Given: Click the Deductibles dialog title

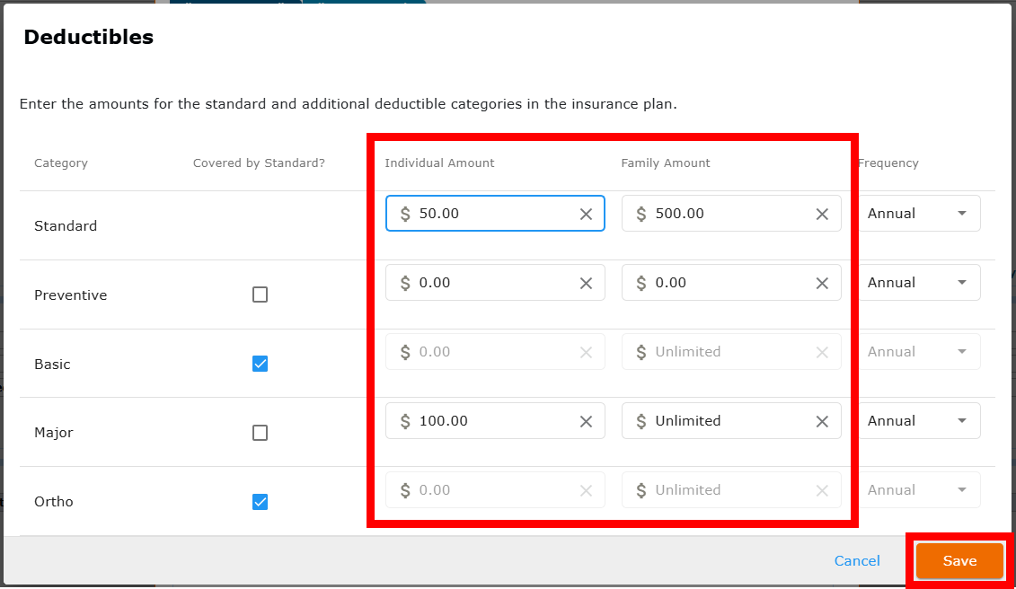Looking at the screenshot, I should (88, 37).
